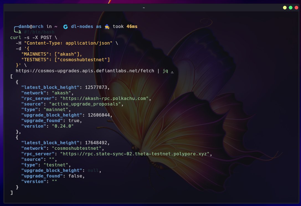Image resolution: width=301 pixels, height=206 pixels.
Task: Select ["cosmoshubtestnet"] in request body
Action: click(x=82, y=60)
